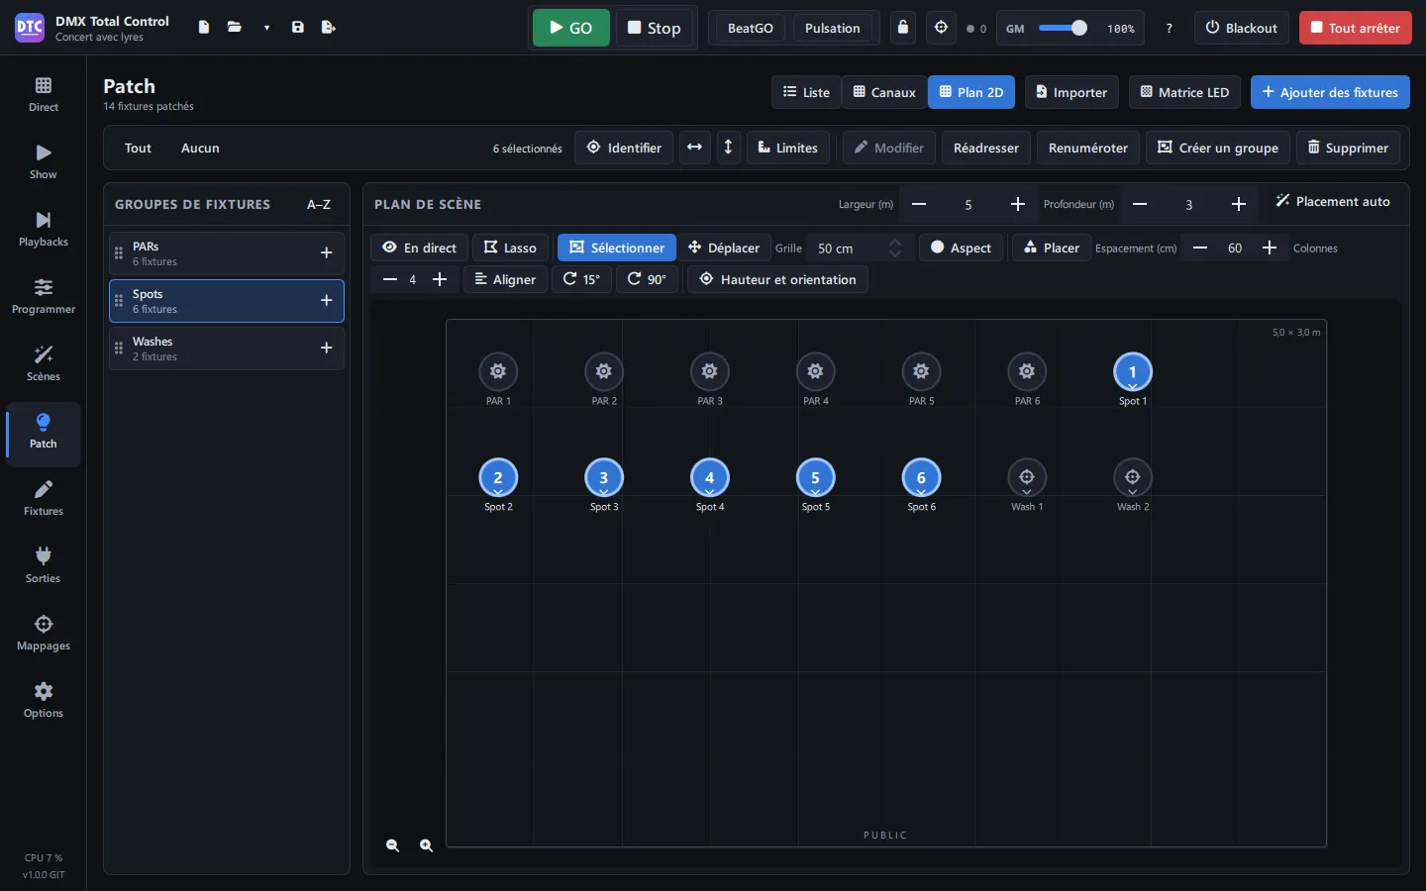Click the padlock lock icon
This screenshot has height=891, width=1426.
tap(902, 28)
